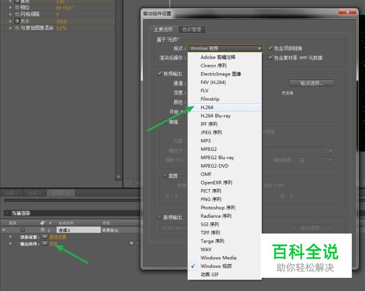
Task: Choose OMF from format list
Action: (225, 174)
